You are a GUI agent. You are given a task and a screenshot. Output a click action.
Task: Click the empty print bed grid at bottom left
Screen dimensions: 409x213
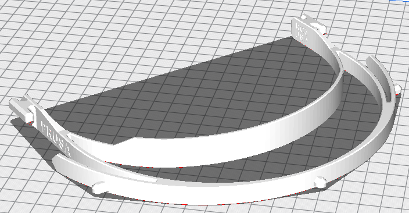pos(39,188)
